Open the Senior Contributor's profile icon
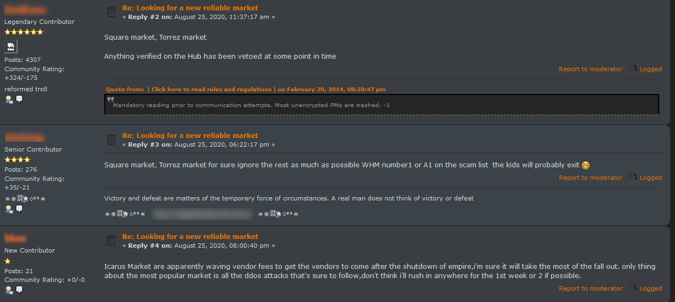675x302 pixels. pos(9,209)
